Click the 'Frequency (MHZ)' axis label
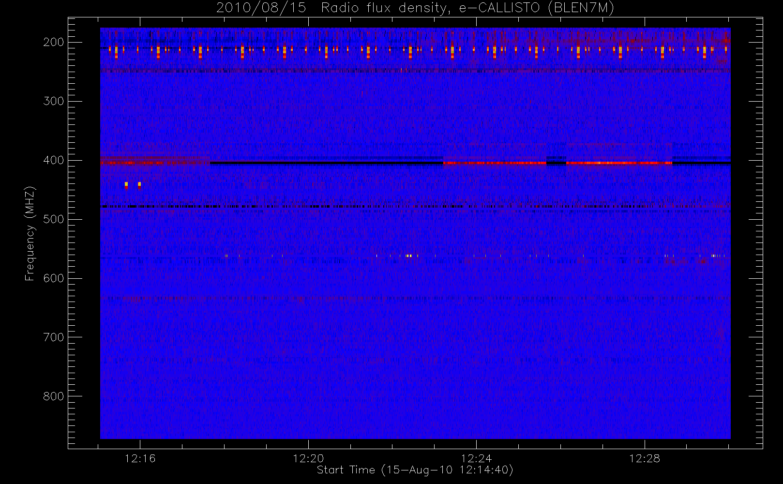Screen dimensions: 783x484 click(x=30, y=233)
